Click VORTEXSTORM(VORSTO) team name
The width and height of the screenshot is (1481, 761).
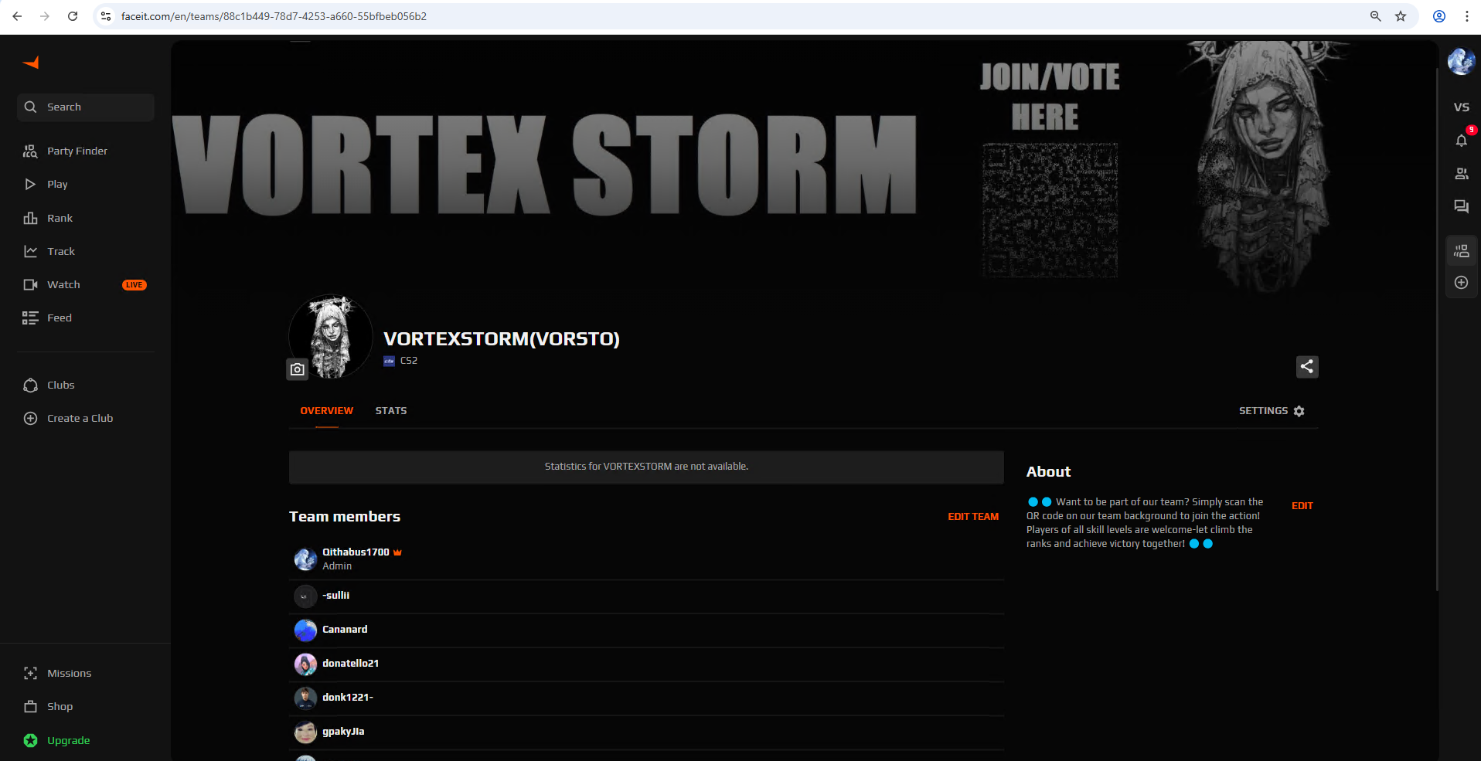tap(502, 339)
